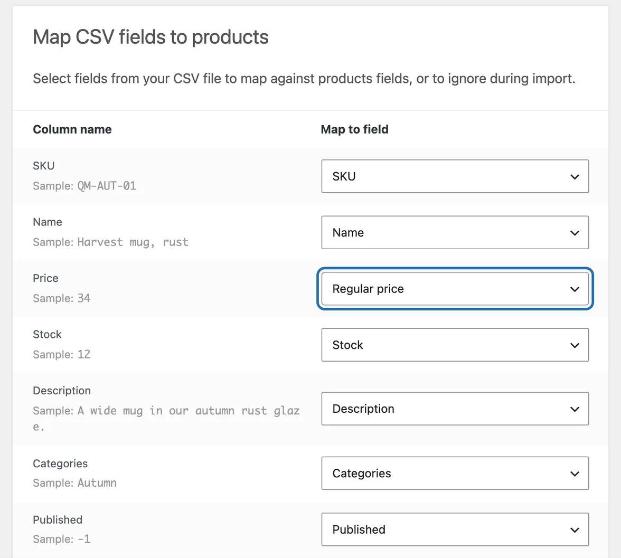Open the Regular price dropdown
The width and height of the screenshot is (621, 558).
455,289
